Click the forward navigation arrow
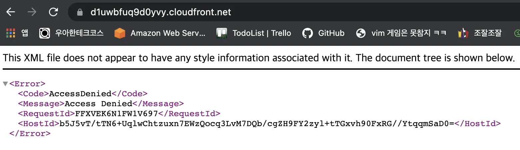The width and height of the screenshot is (520, 150). click(x=32, y=12)
